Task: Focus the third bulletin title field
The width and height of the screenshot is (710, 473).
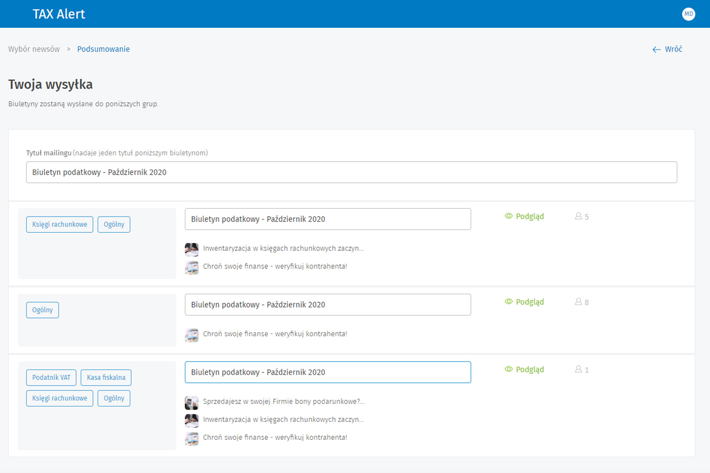Action: (328, 372)
